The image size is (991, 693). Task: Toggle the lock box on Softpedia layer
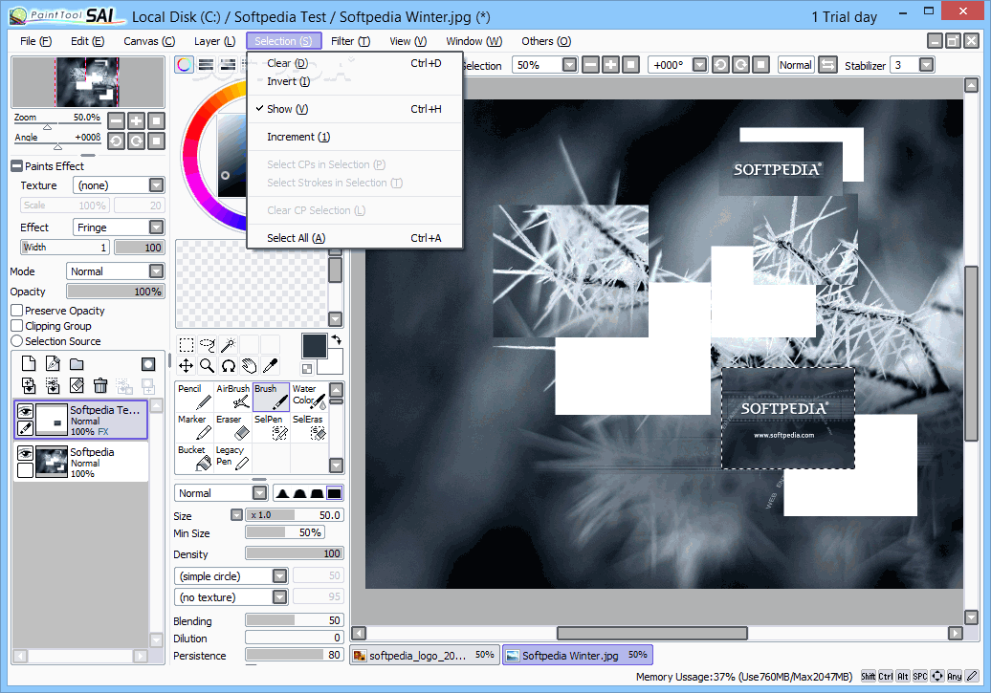coord(25,470)
